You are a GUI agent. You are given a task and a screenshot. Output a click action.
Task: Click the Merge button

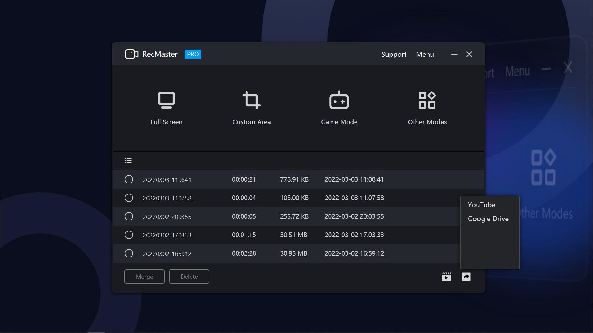[144, 277]
